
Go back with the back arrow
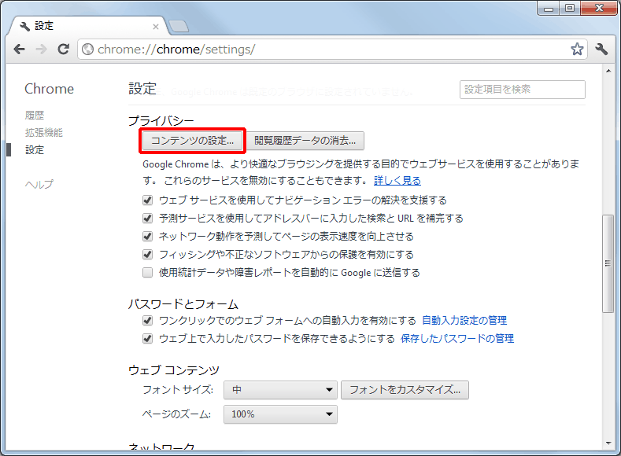click(x=19, y=50)
